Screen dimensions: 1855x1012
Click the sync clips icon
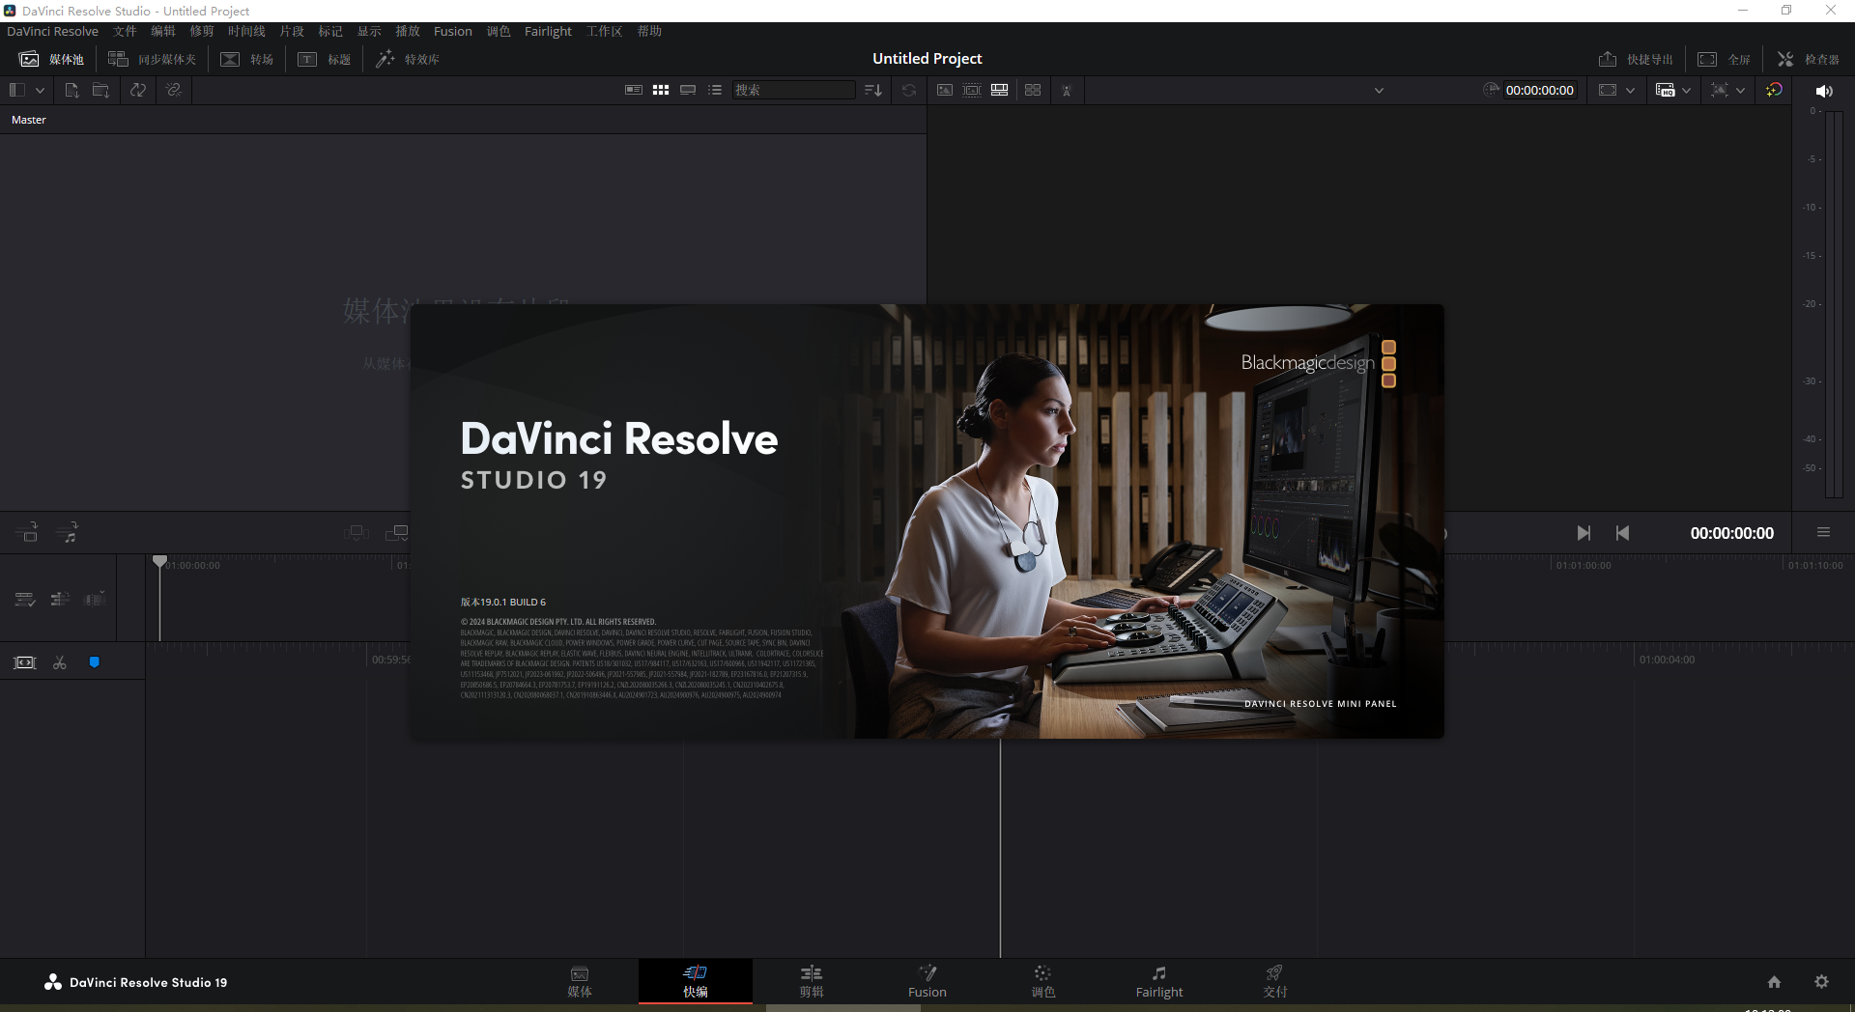click(x=138, y=90)
